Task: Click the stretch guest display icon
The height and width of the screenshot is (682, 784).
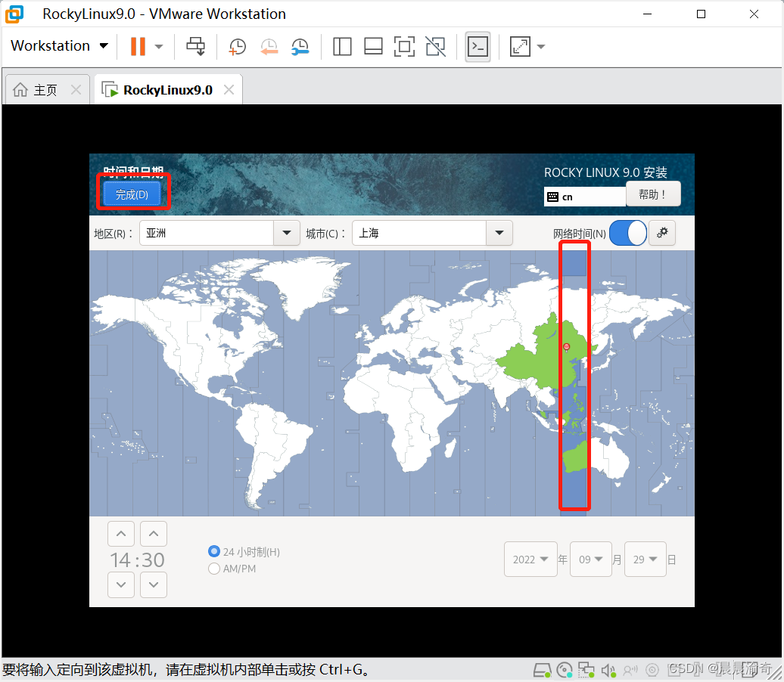Action: (520, 46)
